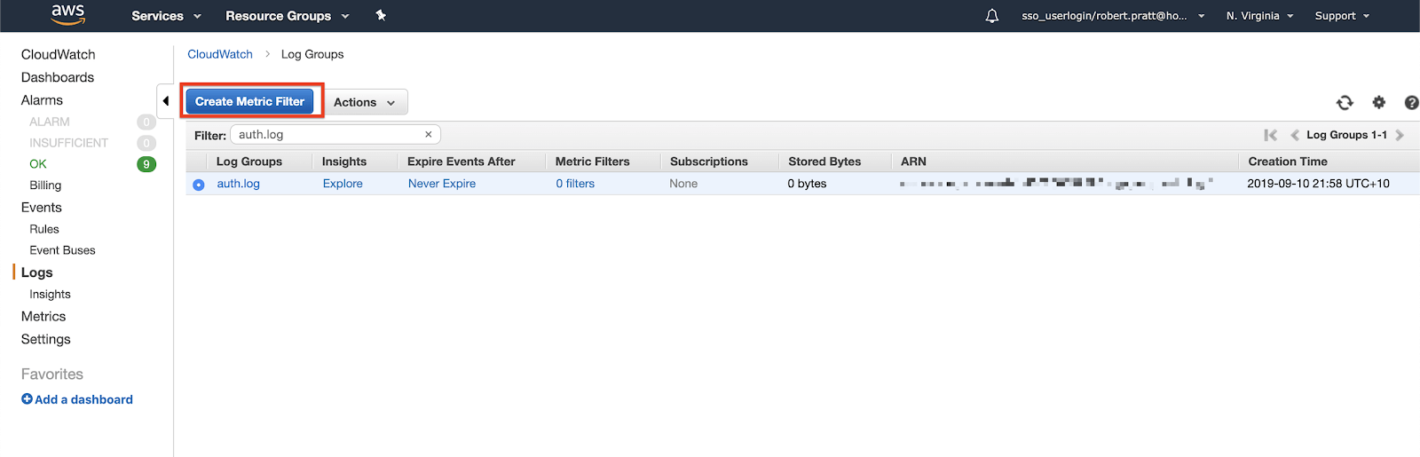Refresh the log groups list
This screenshot has width=1420, height=457.
click(x=1345, y=103)
